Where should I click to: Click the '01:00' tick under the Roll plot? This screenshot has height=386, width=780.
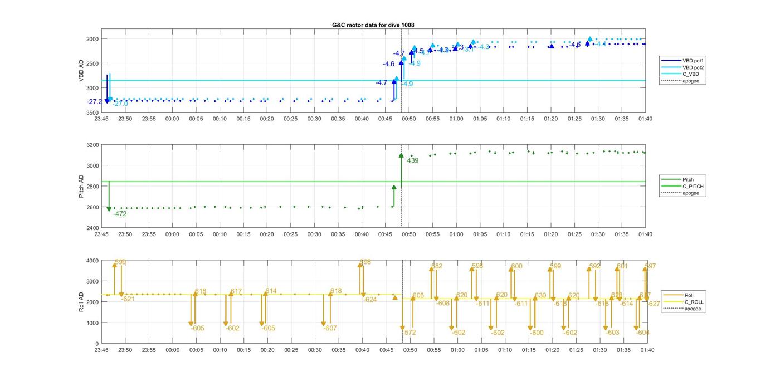click(457, 350)
